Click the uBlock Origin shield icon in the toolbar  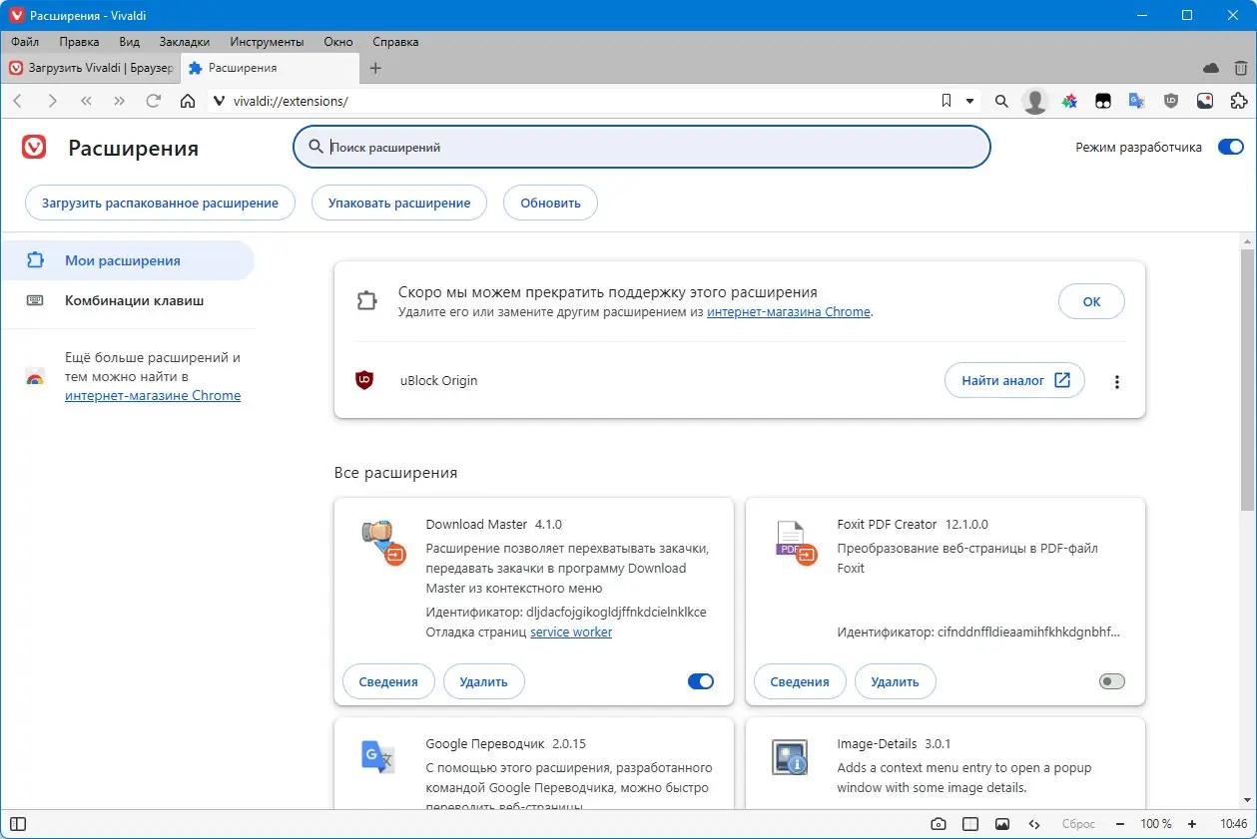click(1171, 101)
